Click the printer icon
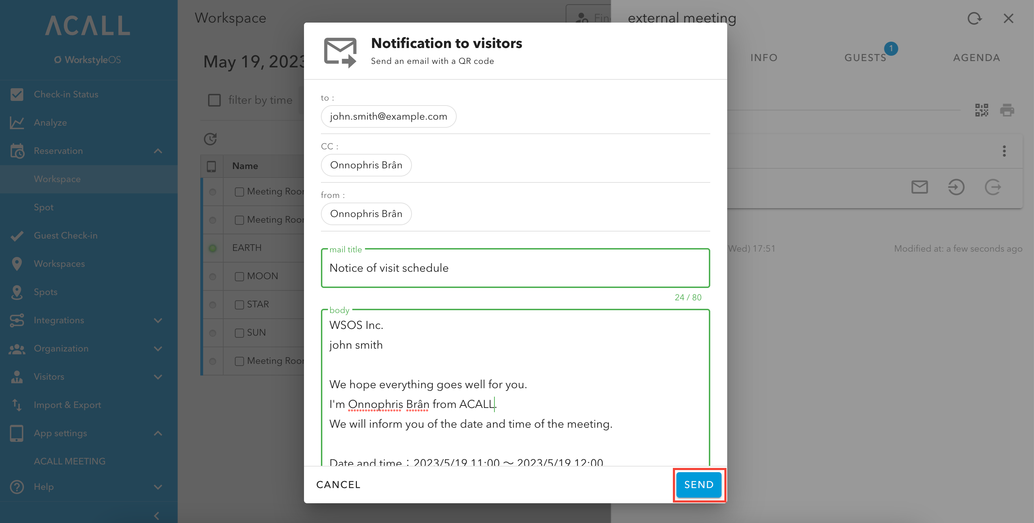 (1007, 110)
